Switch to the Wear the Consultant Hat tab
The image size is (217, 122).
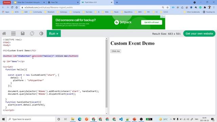pos(29,2)
